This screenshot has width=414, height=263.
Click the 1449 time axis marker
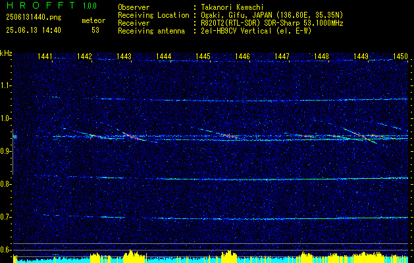(361, 57)
